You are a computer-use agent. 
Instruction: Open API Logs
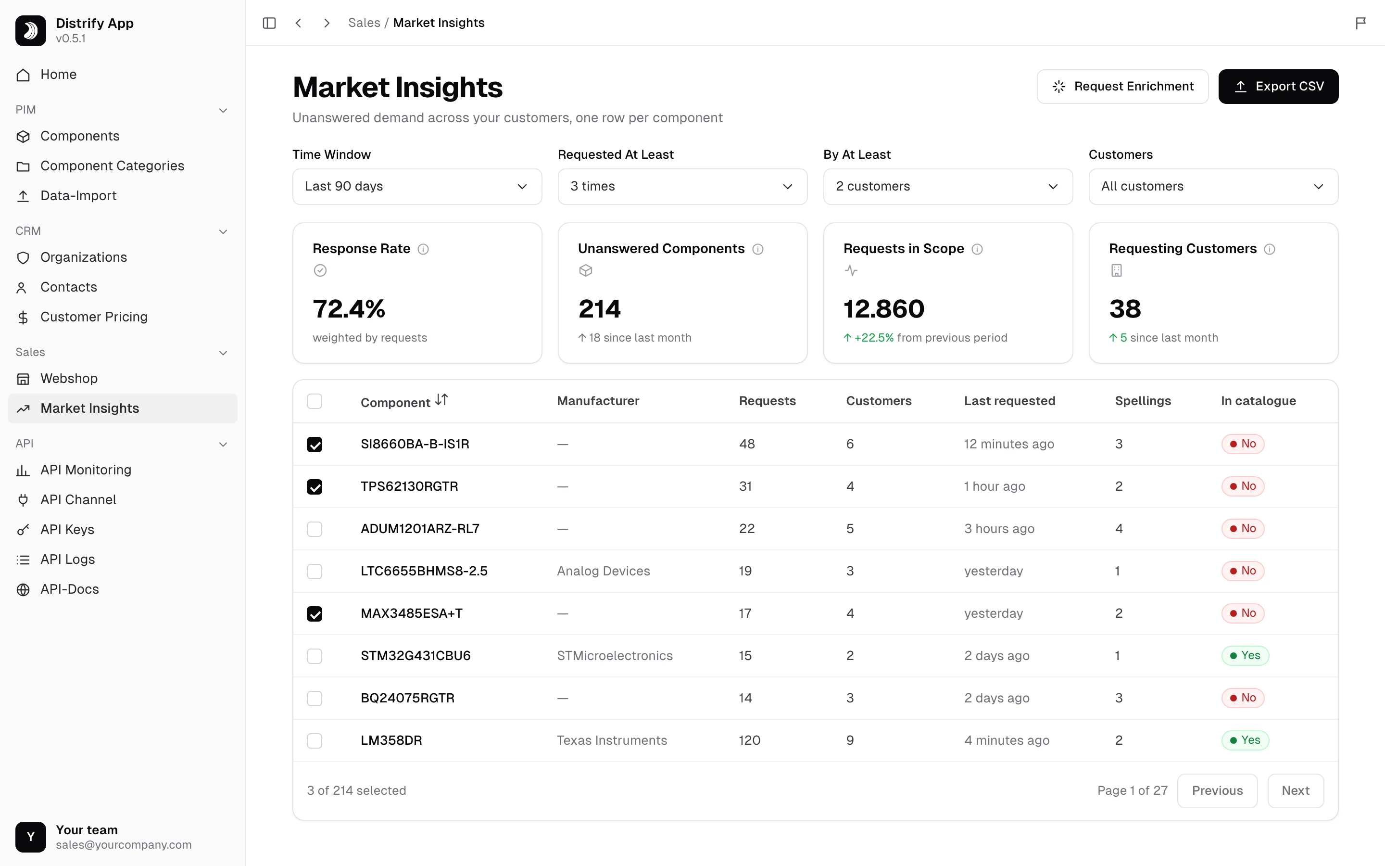123,560
